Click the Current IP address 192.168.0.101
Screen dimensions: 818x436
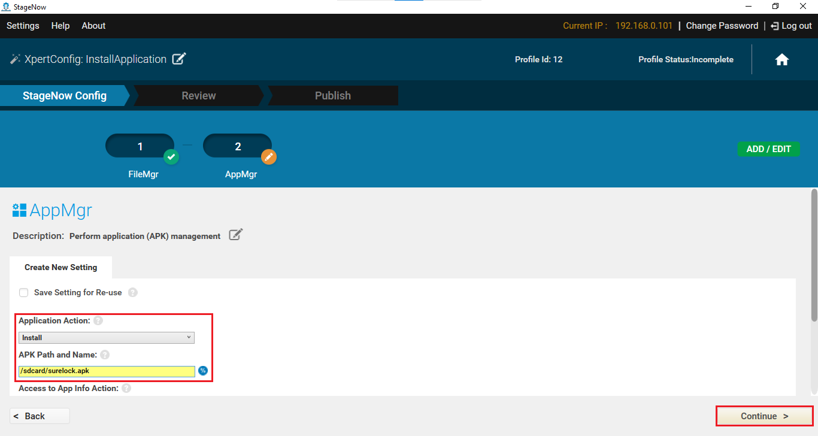tap(644, 26)
